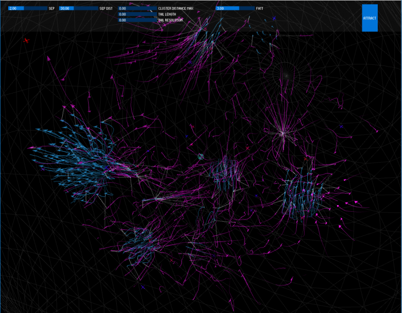
Task: Select the blue X marker near the right edge
Action: pyautogui.click(x=341, y=127)
